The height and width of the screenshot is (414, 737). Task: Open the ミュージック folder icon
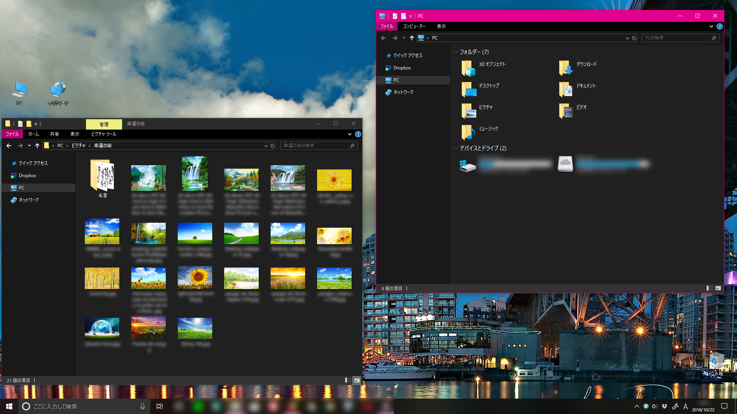point(468,132)
